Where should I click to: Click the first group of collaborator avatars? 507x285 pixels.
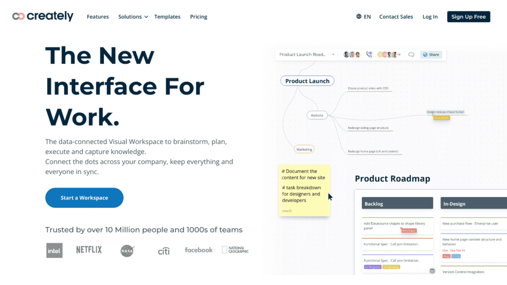click(x=350, y=54)
